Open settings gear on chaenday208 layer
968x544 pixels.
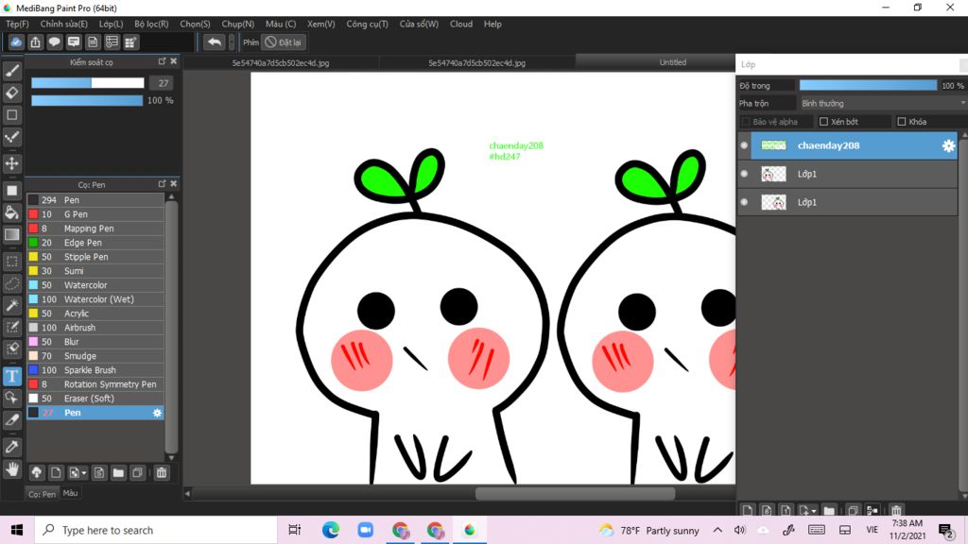point(948,145)
